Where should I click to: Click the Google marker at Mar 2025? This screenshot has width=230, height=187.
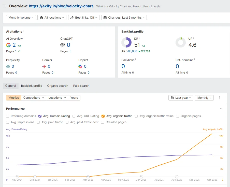(88, 177)
